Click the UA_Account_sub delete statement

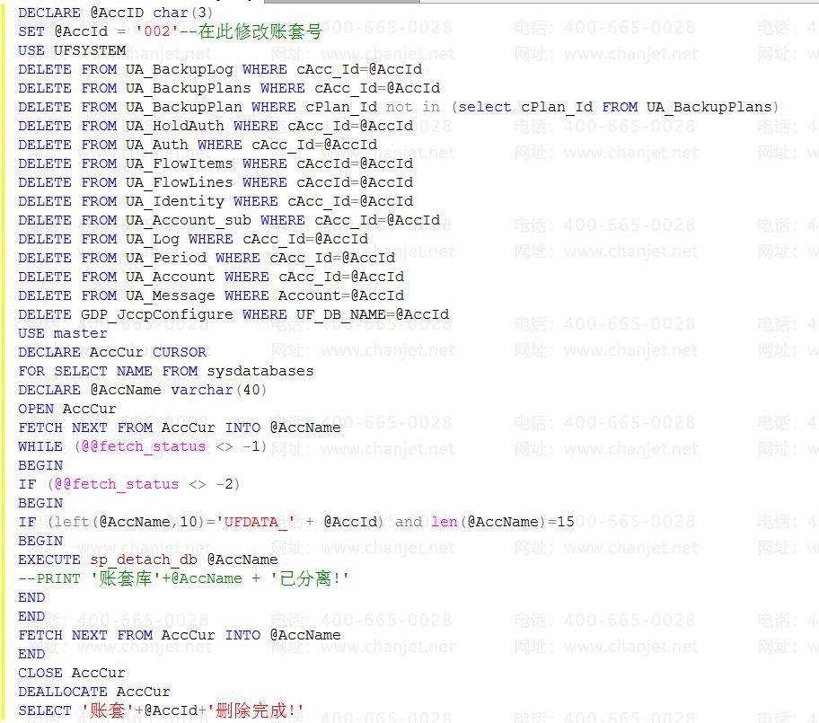coord(229,219)
